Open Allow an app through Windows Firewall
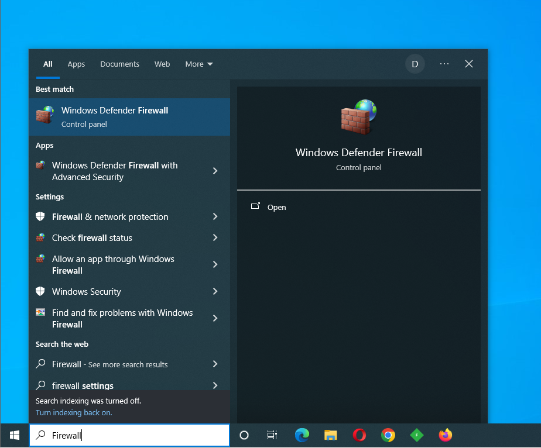The width and height of the screenshot is (541, 448). (x=129, y=265)
